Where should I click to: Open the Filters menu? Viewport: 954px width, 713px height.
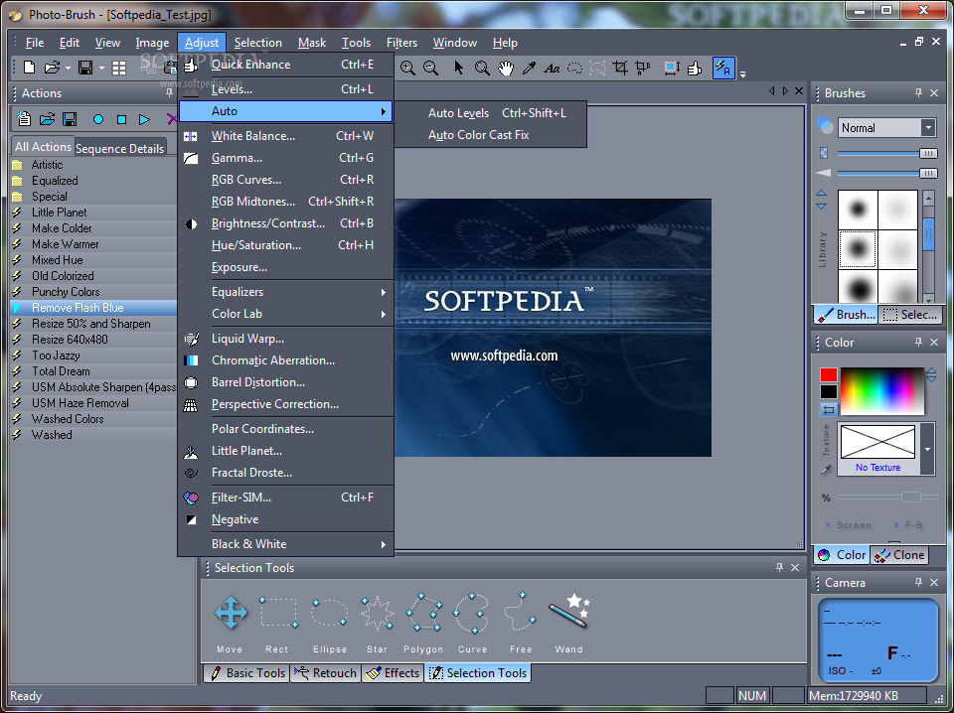point(401,43)
